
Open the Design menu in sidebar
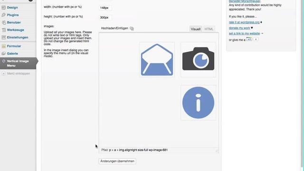[x=12, y=8]
